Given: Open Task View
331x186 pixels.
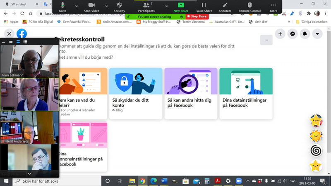Looking at the screenshot, I should [120, 181].
